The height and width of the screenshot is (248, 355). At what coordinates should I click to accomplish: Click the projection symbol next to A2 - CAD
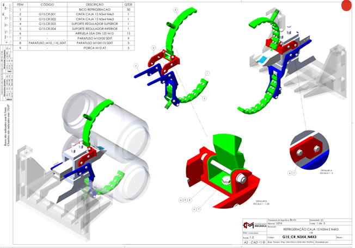pyautogui.click(x=264, y=241)
